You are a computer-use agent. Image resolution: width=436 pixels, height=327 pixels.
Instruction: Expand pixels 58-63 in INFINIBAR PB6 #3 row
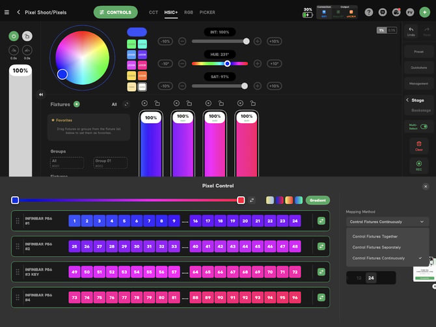pos(185,272)
